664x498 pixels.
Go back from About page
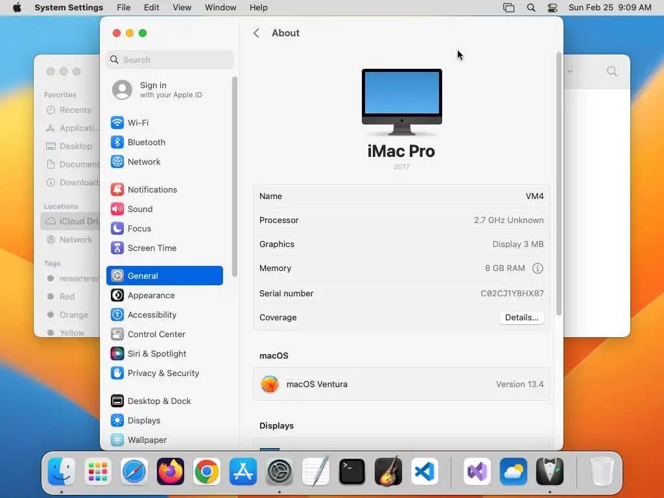[x=256, y=33]
